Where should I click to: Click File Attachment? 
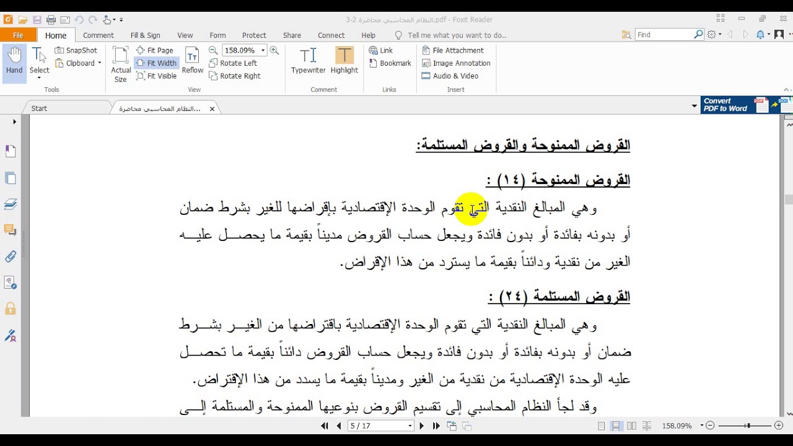point(453,50)
